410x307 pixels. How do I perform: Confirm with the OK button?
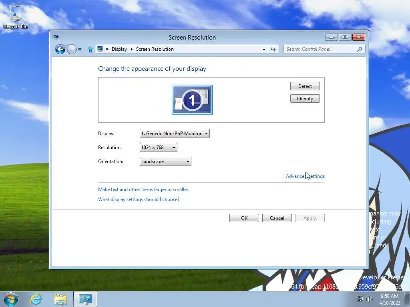click(244, 218)
